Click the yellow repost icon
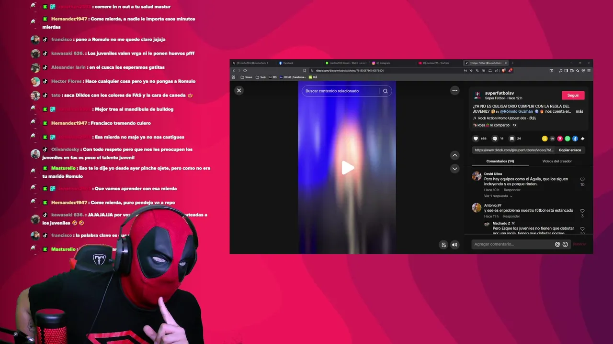This screenshot has height=344, width=613. (545, 139)
